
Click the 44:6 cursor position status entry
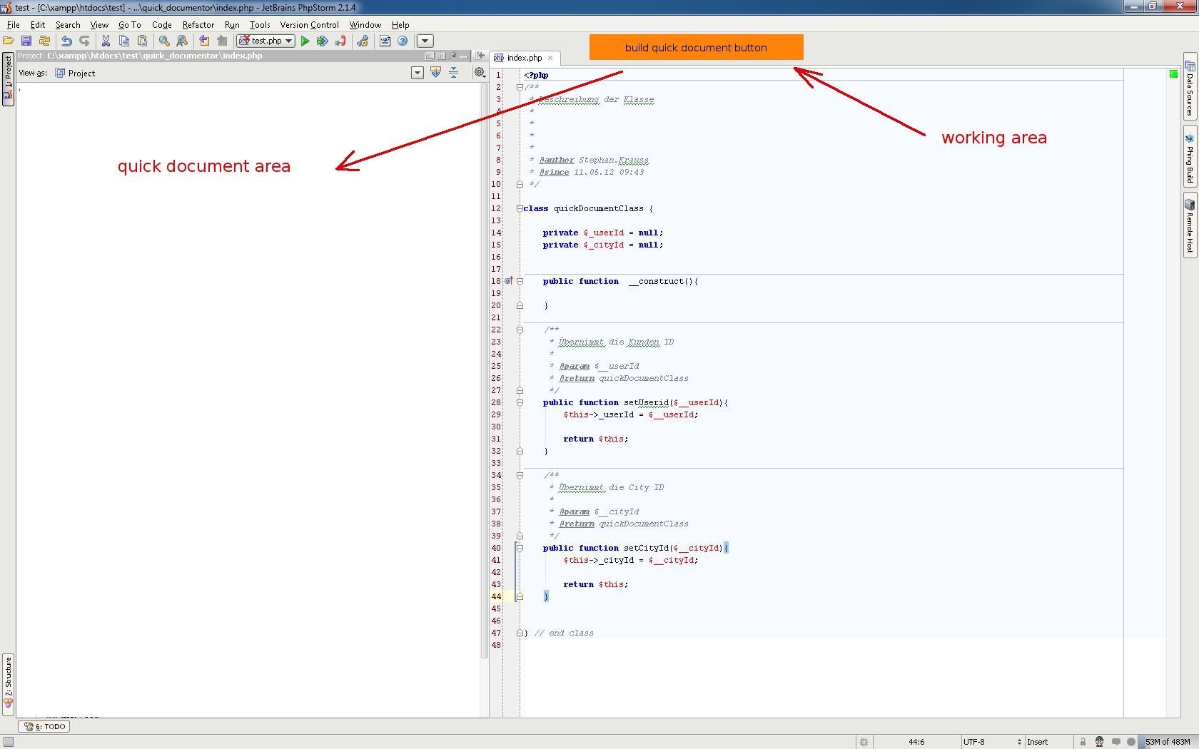916,742
